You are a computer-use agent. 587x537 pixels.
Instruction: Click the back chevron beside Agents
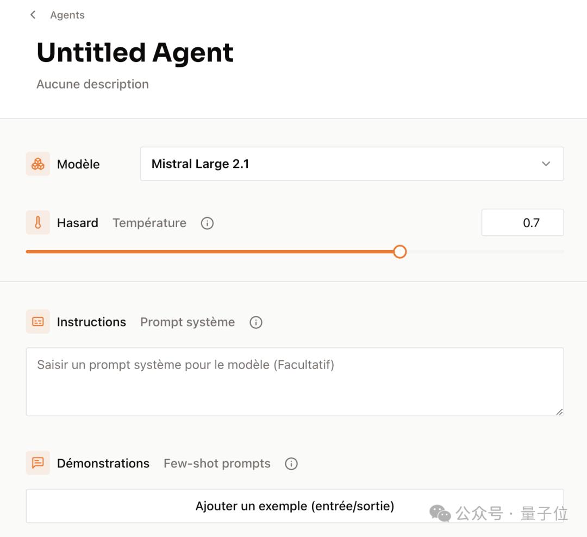[x=33, y=15]
